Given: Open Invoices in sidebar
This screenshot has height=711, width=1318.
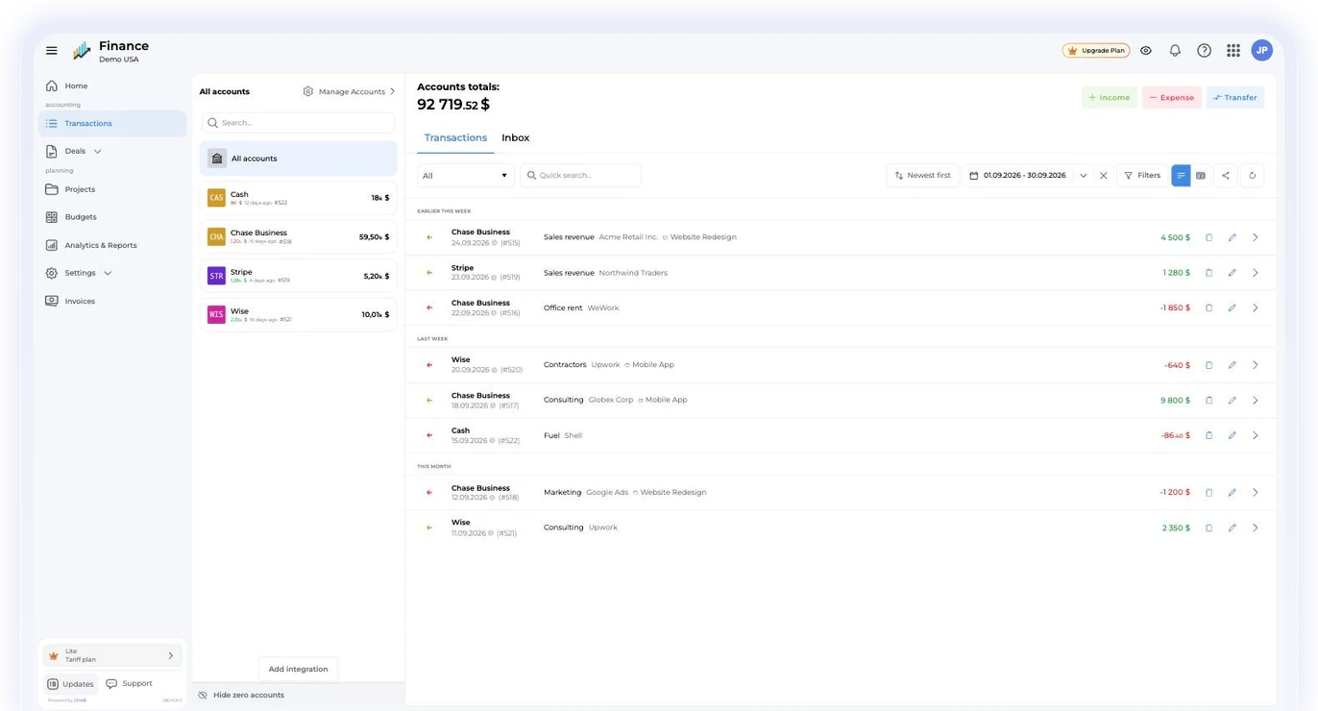Looking at the screenshot, I should pyautogui.click(x=80, y=301).
